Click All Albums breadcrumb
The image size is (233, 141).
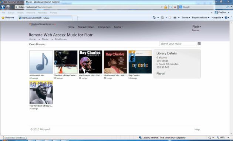[61, 39]
